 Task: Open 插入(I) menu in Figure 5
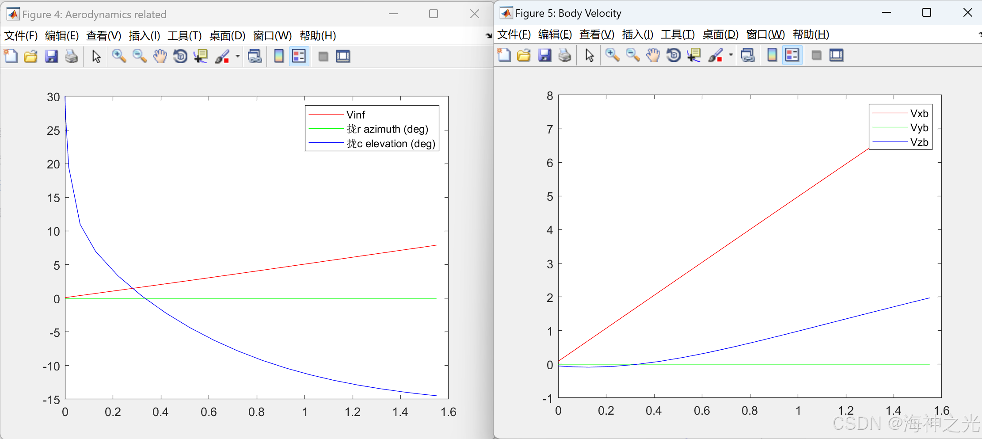[x=638, y=34]
